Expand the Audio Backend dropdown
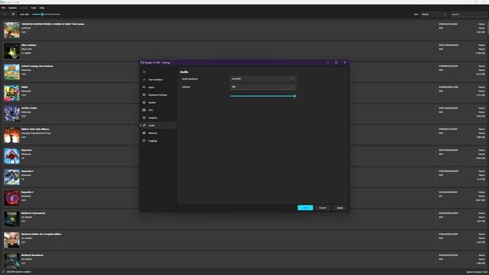The width and height of the screenshot is (489, 275). [263, 79]
